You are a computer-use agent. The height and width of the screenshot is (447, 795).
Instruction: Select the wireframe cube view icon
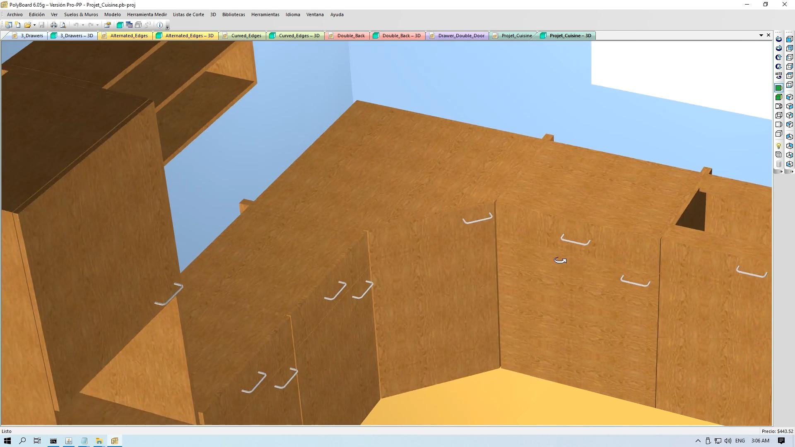pyautogui.click(x=778, y=115)
